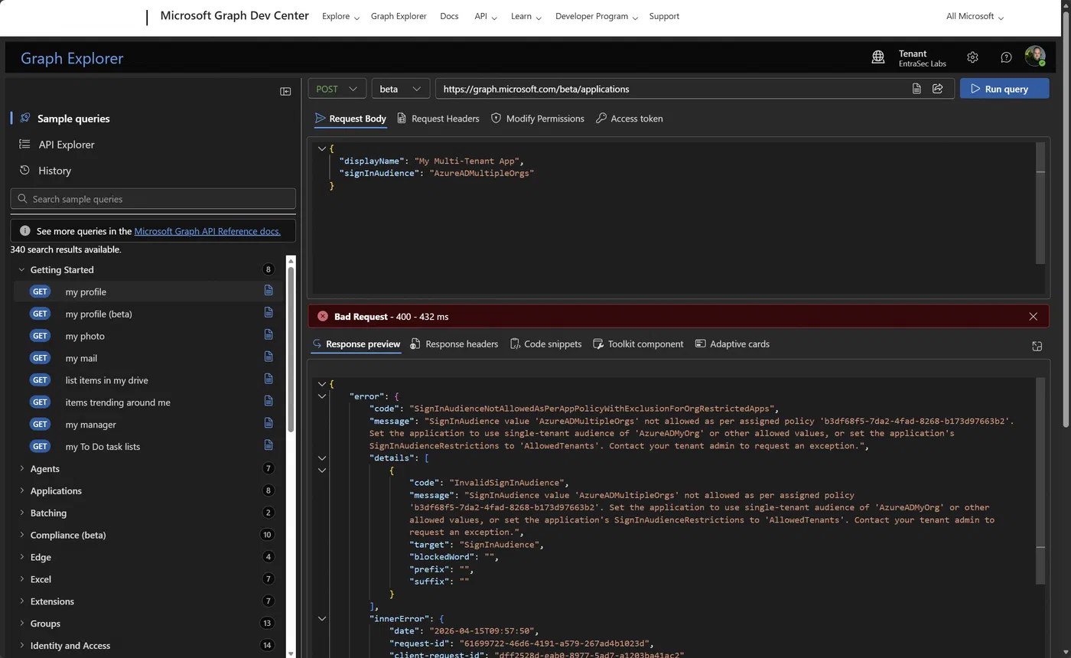Expand the Explore menu

coord(340,16)
